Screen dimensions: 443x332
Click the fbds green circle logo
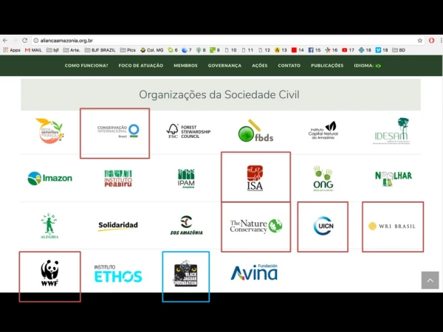[x=255, y=131]
